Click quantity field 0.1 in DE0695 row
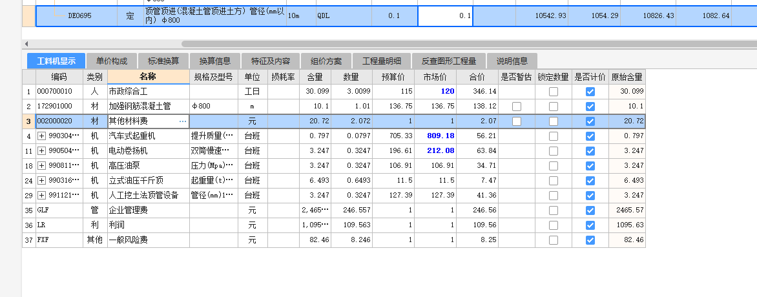The image size is (757, 297). coord(445,16)
